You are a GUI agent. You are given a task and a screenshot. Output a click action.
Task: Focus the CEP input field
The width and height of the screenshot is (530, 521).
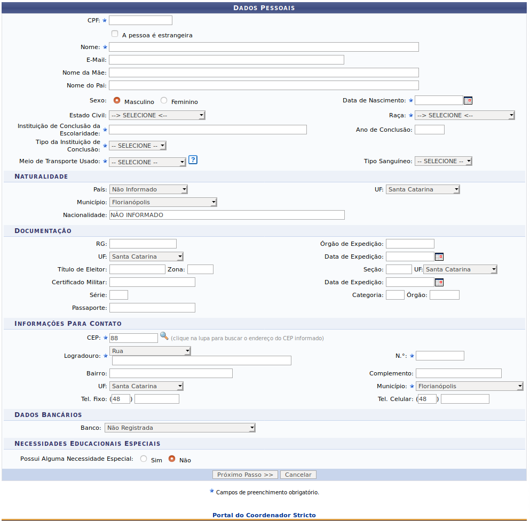pyautogui.click(x=133, y=338)
